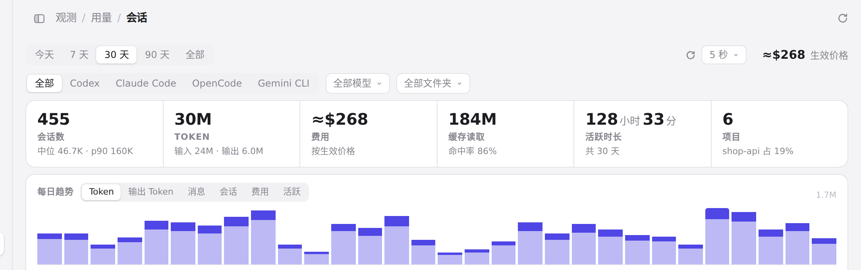Switch the daily trend to 消息
861x270 pixels.
point(196,192)
